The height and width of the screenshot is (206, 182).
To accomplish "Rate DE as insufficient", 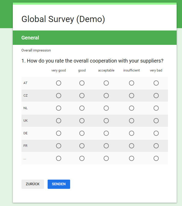I will pos(132,133).
